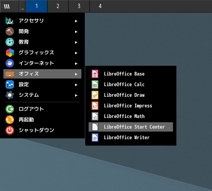Screen dimensions: 212x191
Task: Click the main menu launcher icon in panel
Action: tap(6, 6)
